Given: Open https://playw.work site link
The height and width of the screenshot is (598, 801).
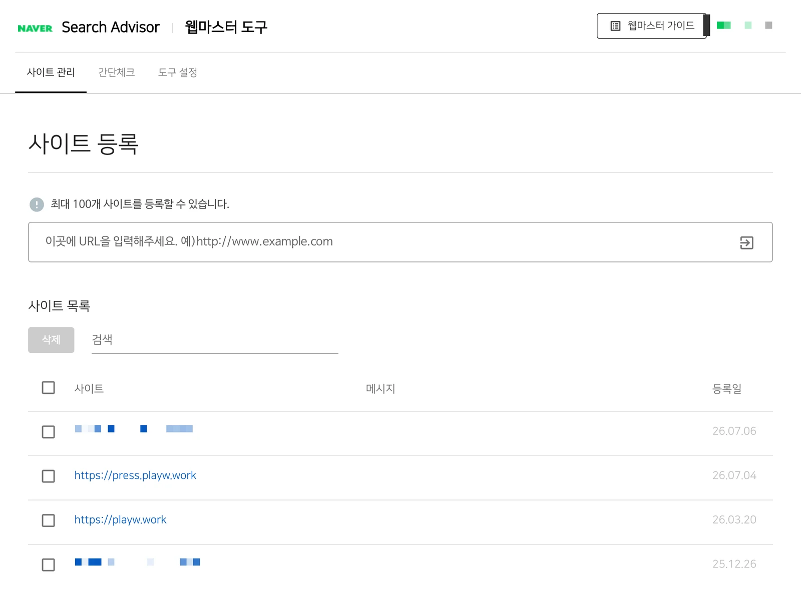Looking at the screenshot, I should coord(120,520).
